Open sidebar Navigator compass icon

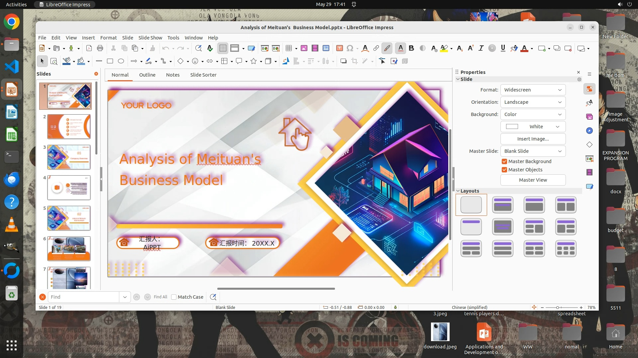click(x=589, y=131)
